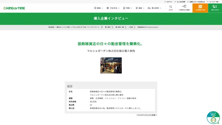Click the 小売業 breadcrumb link
222x125 pixels.
pyautogui.click(x=131, y=27)
